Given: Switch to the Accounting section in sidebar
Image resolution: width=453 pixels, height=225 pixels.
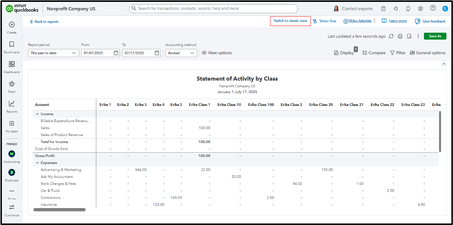Looking at the screenshot, I should pos(12,155).
